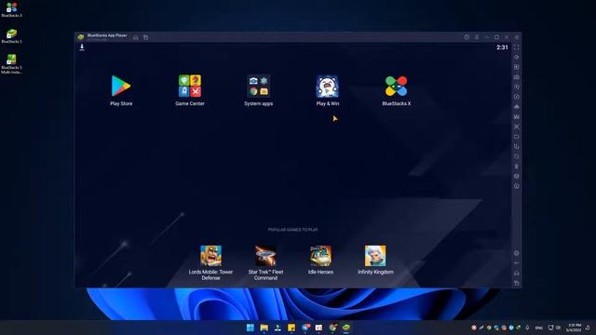The height and width of the screenshot is (335, 596).
Task: Open the help question mark icon
Action: tap(467, 37)
